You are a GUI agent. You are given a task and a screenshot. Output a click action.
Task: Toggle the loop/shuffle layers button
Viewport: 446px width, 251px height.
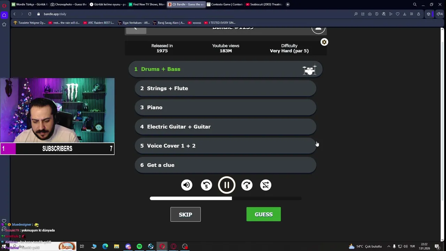coord(266,185)
